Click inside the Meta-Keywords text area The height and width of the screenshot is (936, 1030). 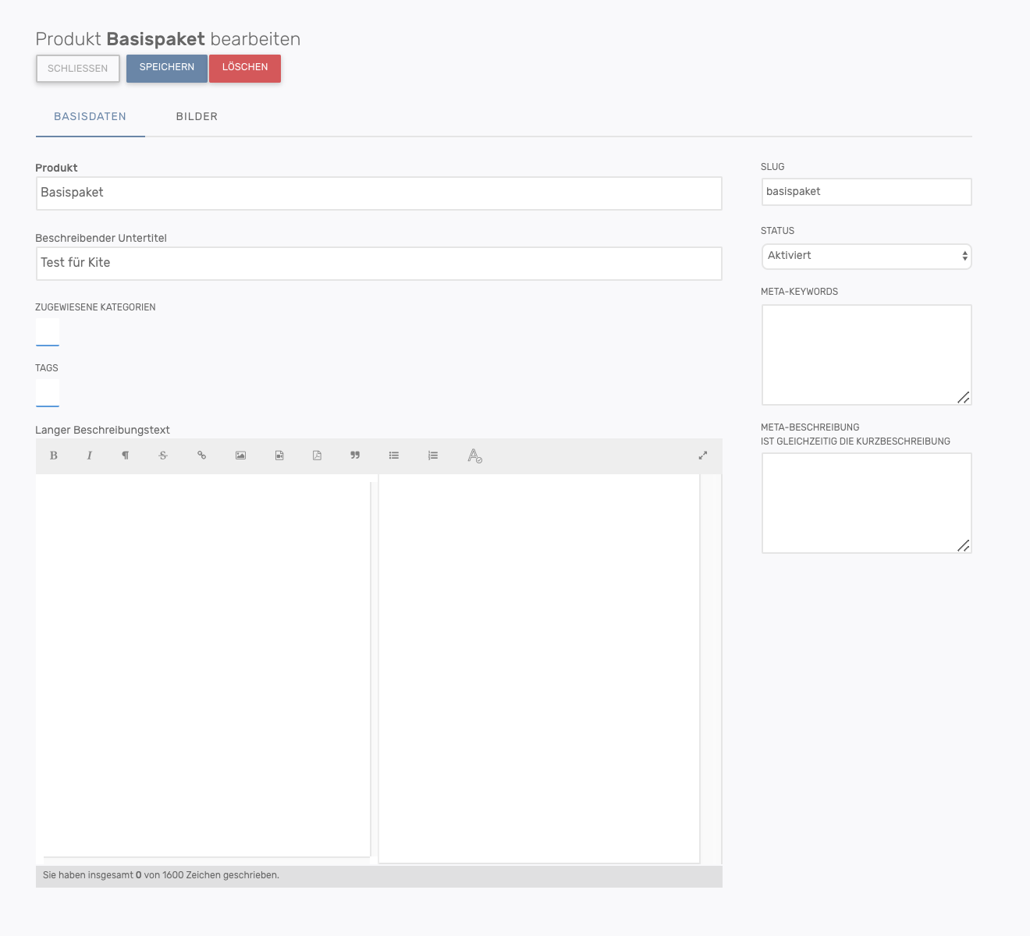[866, 355]
